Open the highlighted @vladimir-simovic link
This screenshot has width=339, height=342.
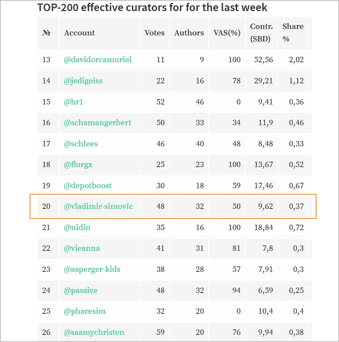(x=98, y=206)
